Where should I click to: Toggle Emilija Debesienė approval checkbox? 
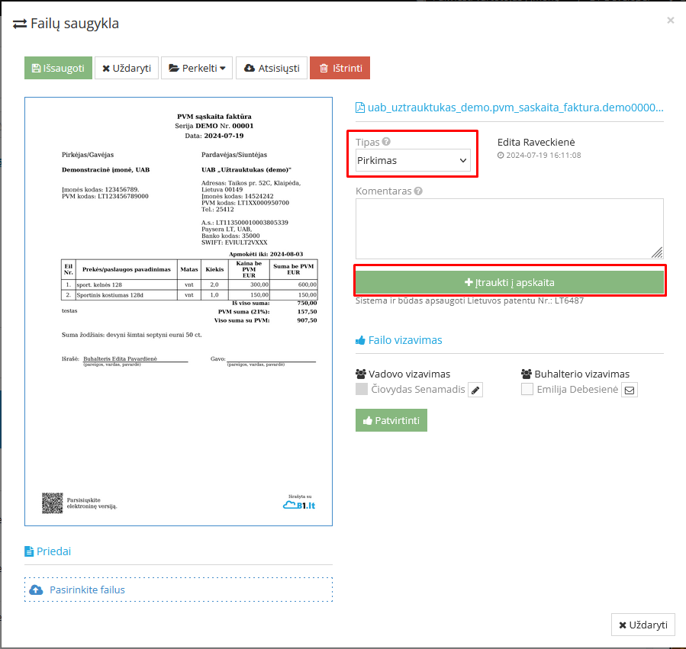pyautogui.click(x=527, y=390)
